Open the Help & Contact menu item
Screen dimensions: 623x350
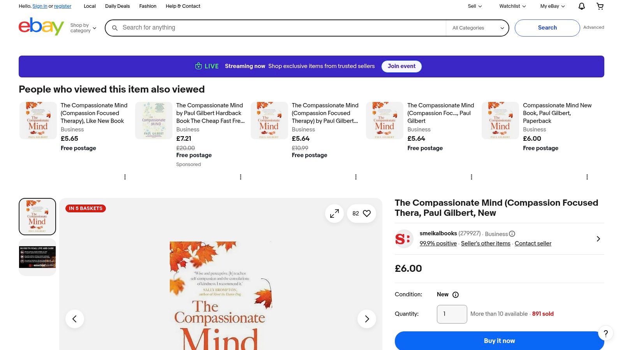(183, 6)
